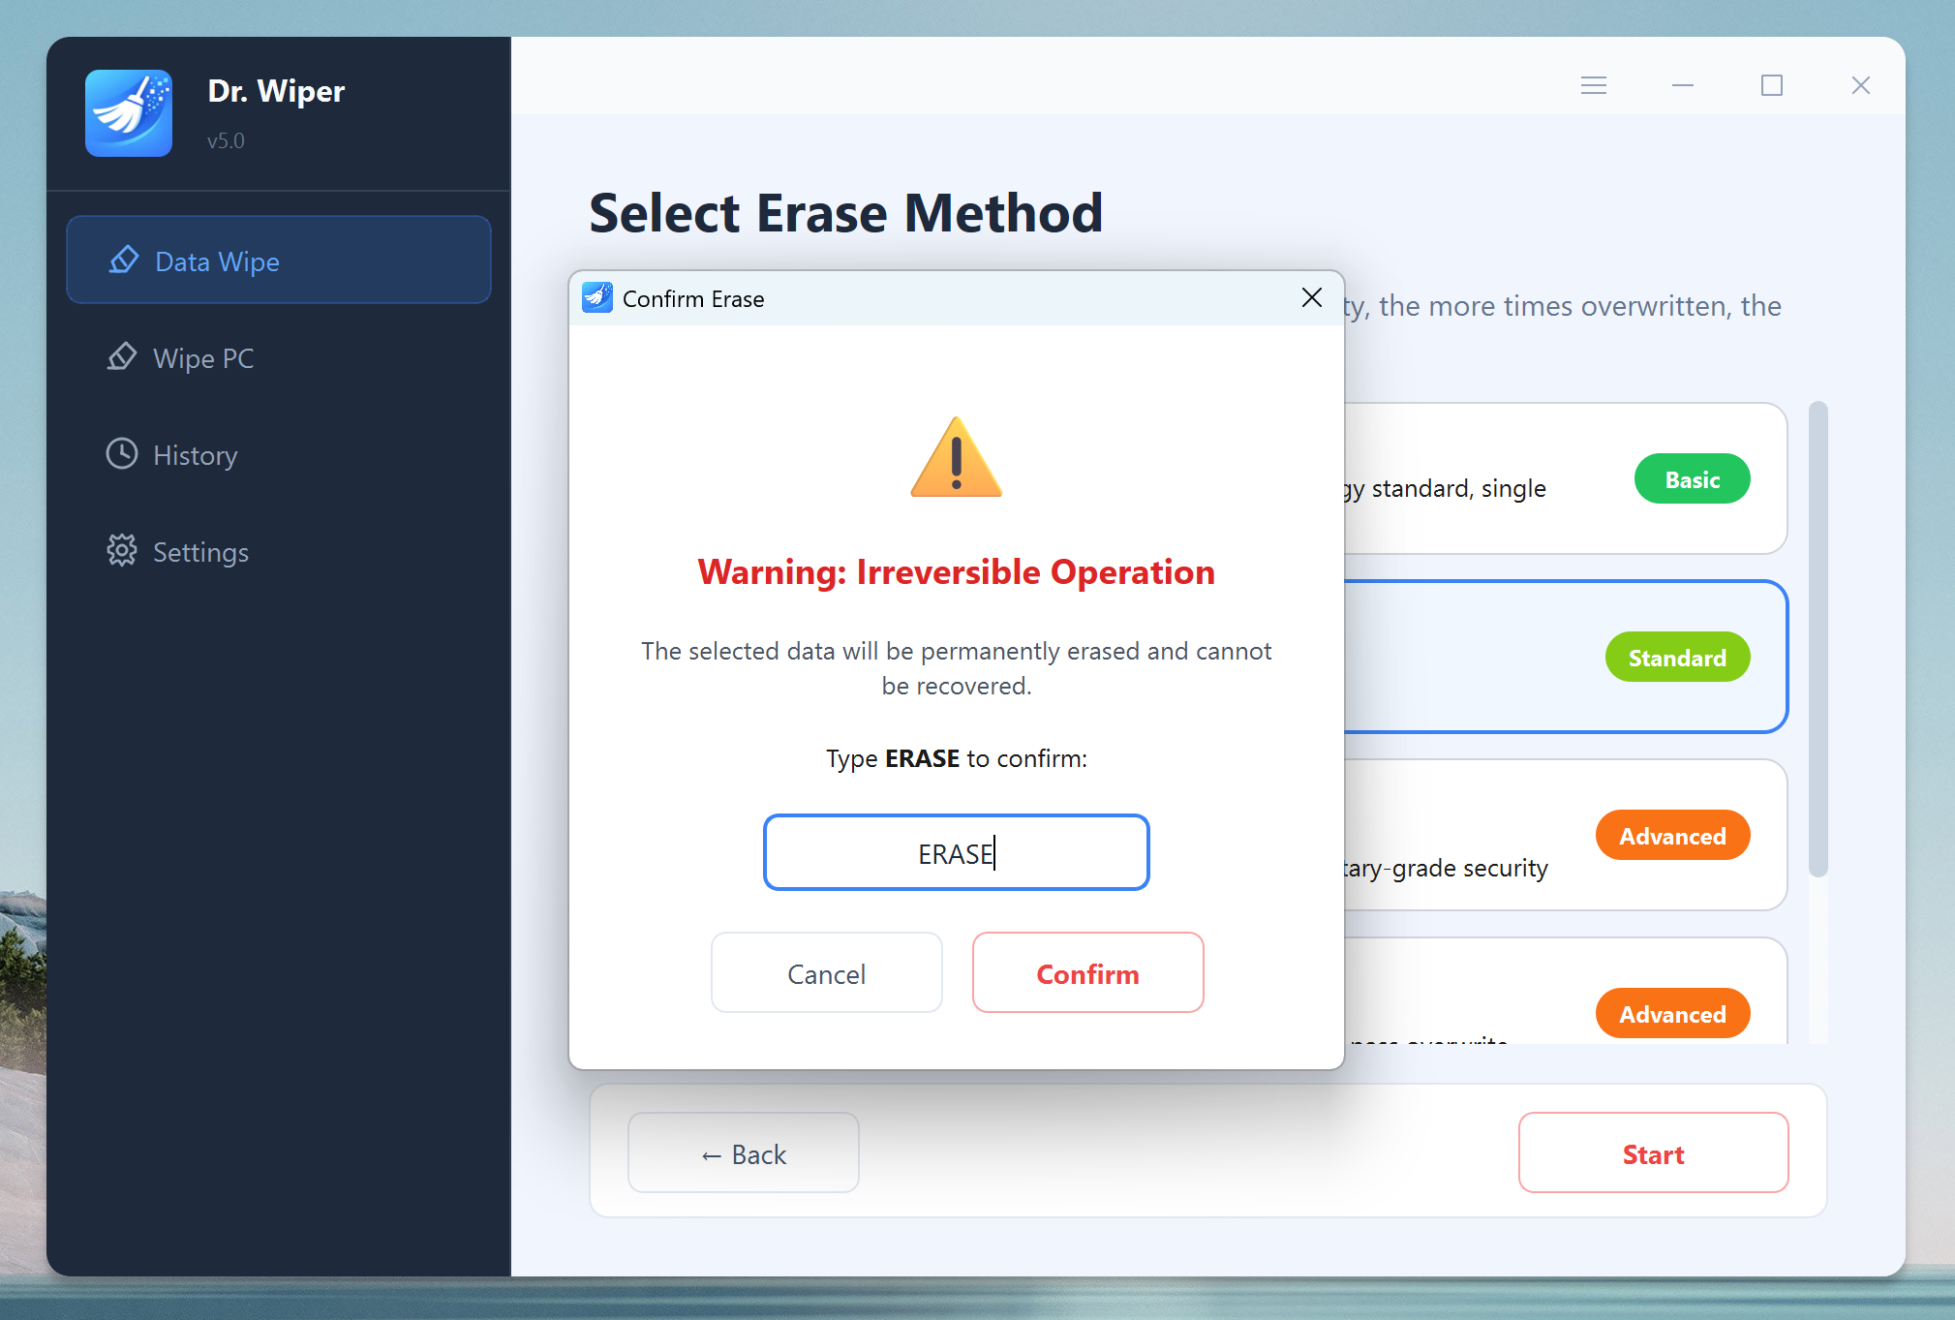Open the hamburger menu in title bar
The width and height of the screenshot is (1955, 1320).
click(1594, 85)
